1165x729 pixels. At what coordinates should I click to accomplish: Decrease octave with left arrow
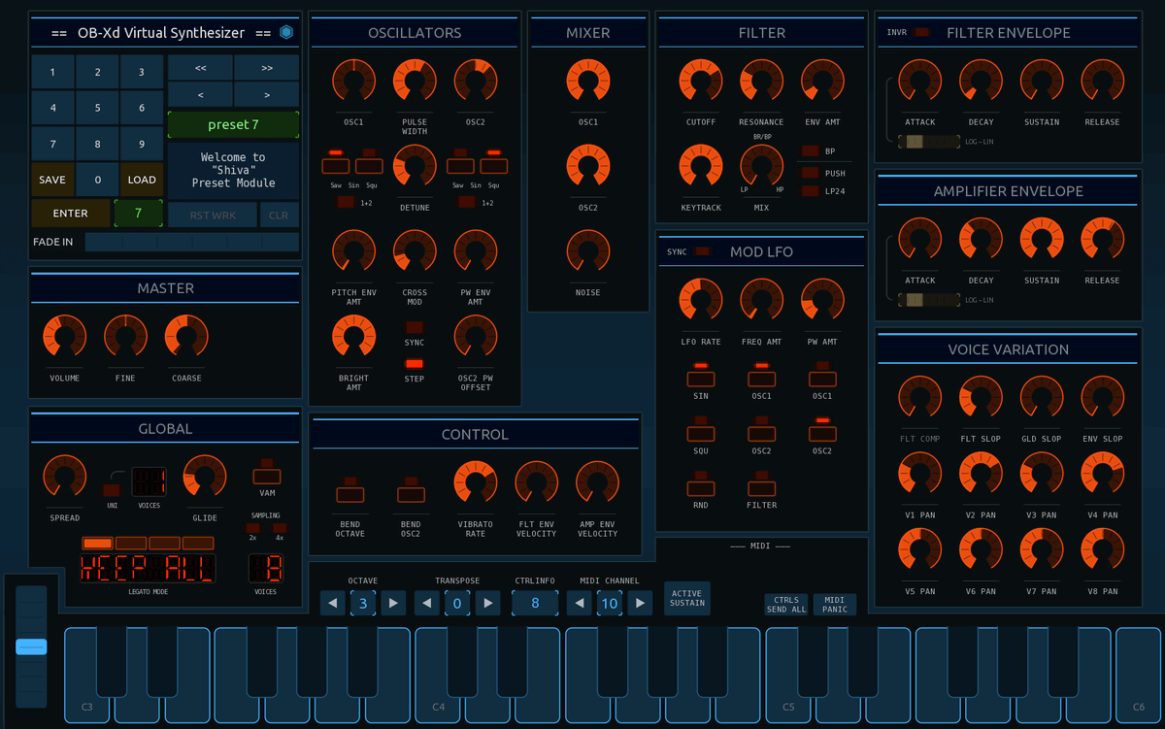[x=333, y=604]
